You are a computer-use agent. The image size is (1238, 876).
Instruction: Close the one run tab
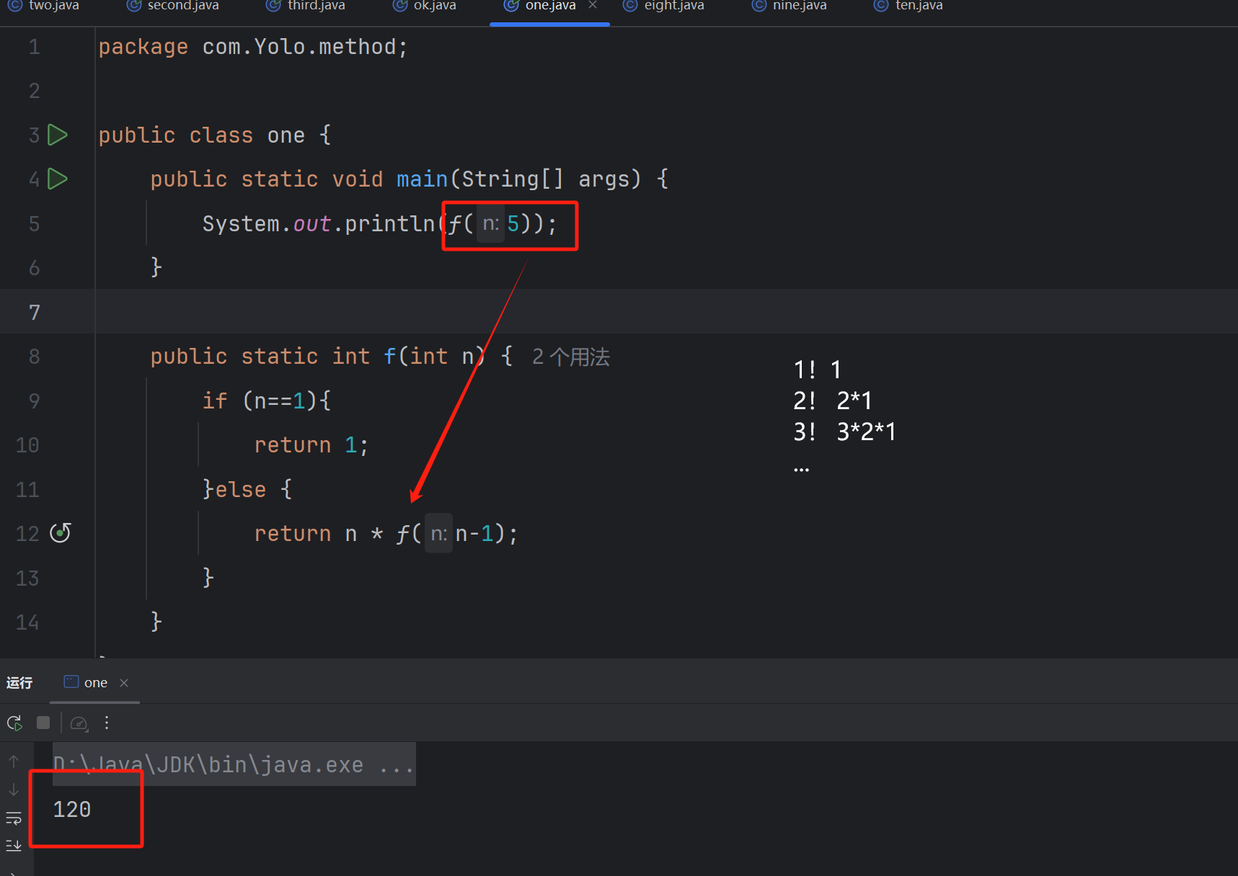[124, 683]
